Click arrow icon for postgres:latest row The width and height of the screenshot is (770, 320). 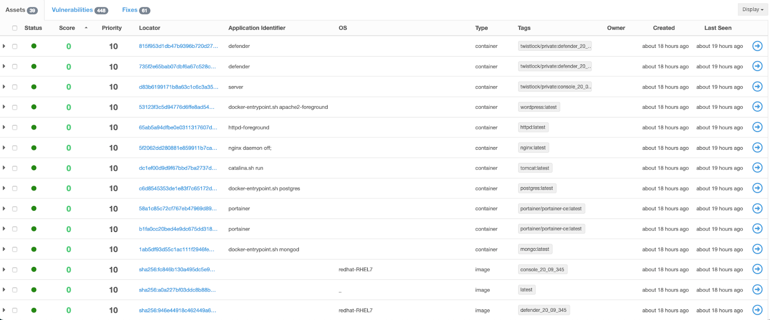(x=757, y=188)
